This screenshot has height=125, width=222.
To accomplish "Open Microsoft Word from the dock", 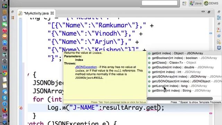I will pyautogui.click(x=5, y=67).
